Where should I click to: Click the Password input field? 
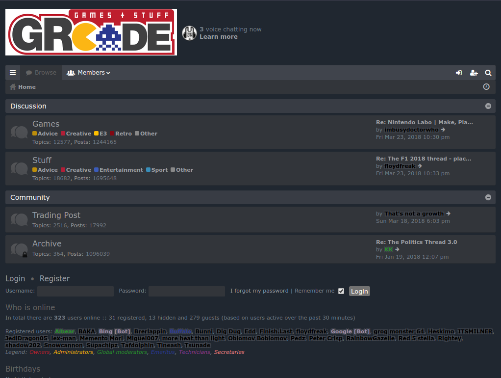pos(187,291)
